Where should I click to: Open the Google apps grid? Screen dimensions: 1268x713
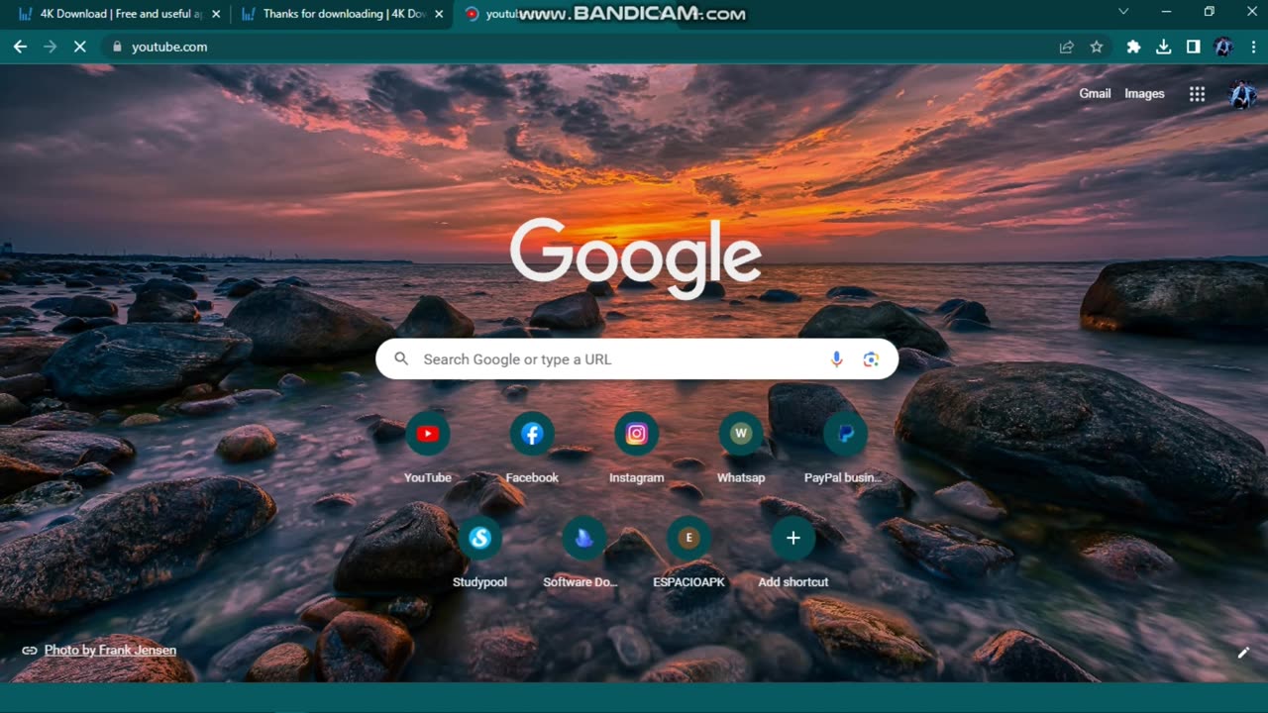[1197, 94]
